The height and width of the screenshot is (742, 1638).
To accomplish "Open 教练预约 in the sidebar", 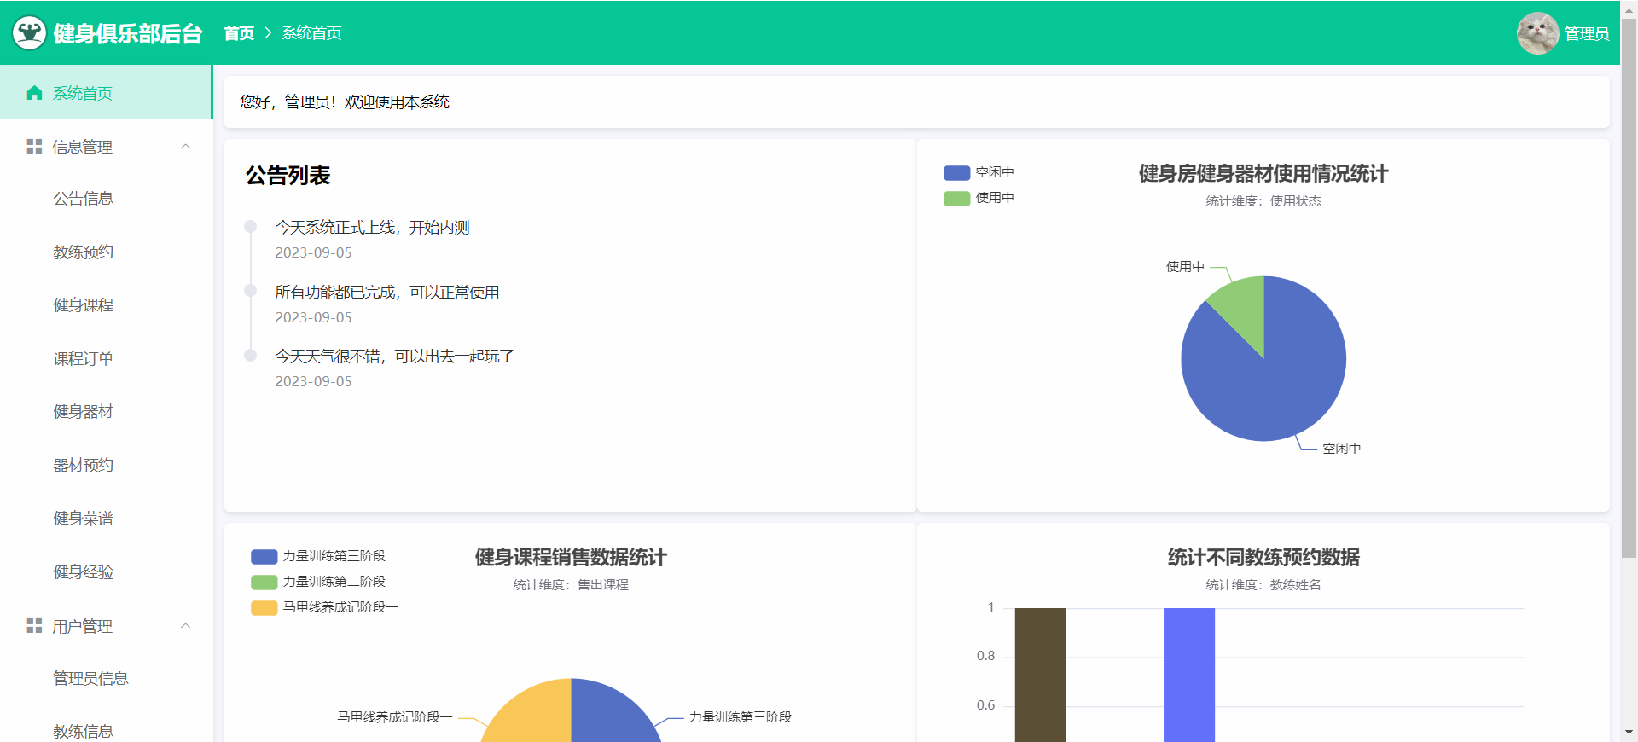I will click(x=106, y=252).
